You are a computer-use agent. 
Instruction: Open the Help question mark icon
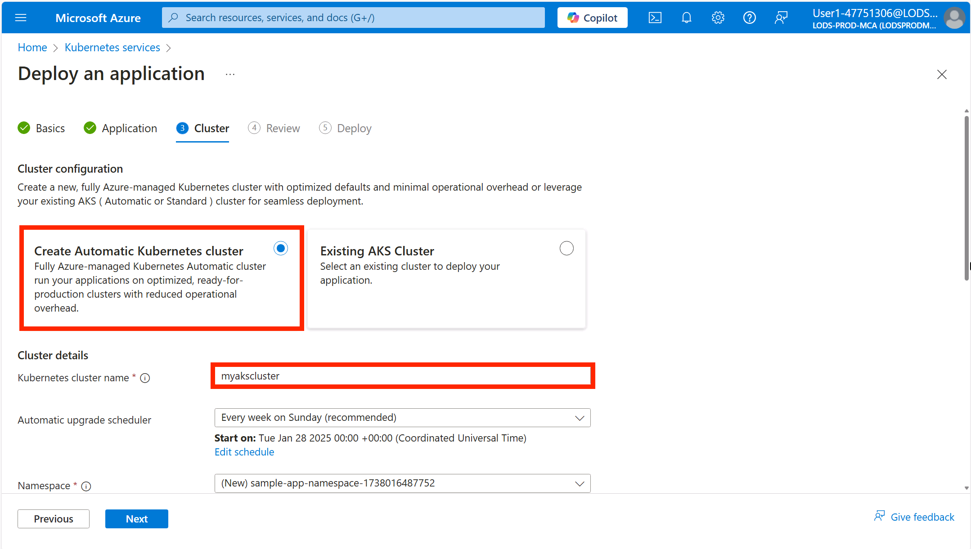click(x=749, y=18)
